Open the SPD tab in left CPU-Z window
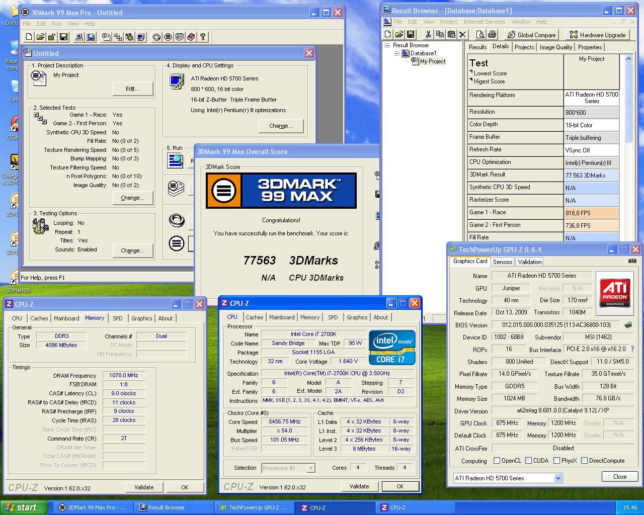This screenshot has width=644, height=515. tap(117, 318)
